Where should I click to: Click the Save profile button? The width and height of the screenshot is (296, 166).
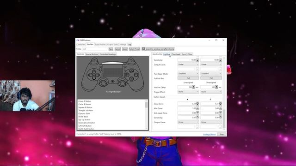click(x=111, y=49)
